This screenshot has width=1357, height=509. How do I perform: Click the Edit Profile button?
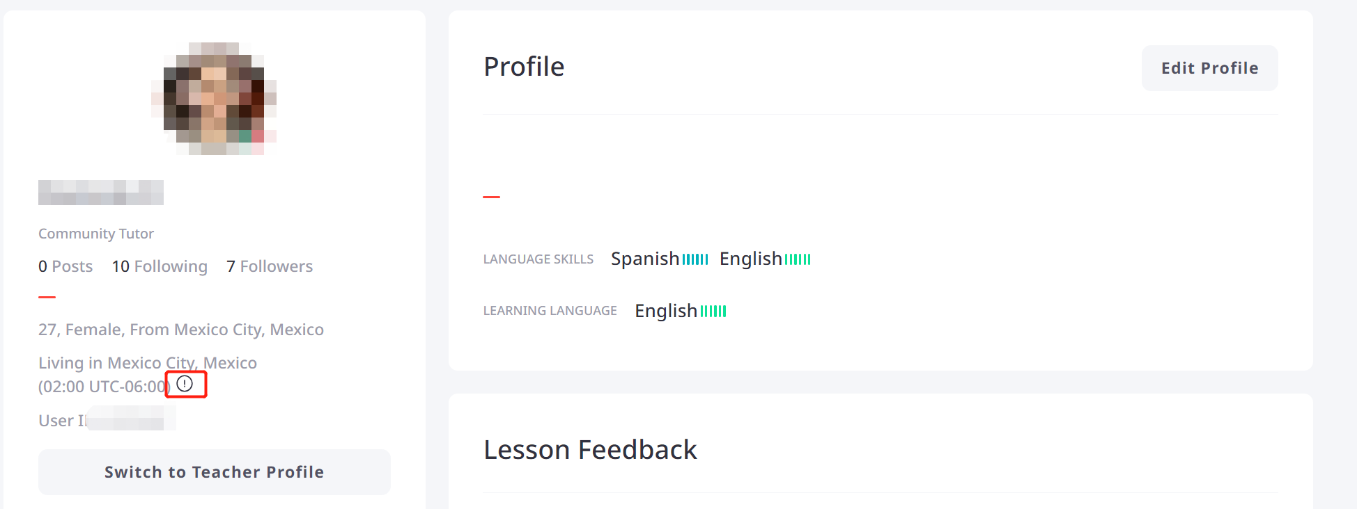point(1209,68)
